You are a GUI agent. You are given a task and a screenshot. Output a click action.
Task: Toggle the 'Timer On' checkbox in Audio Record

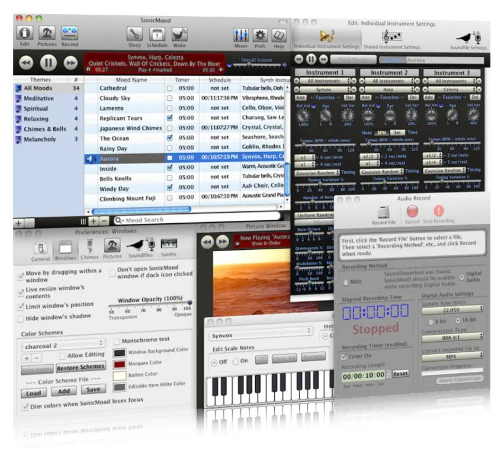[344, 356]
